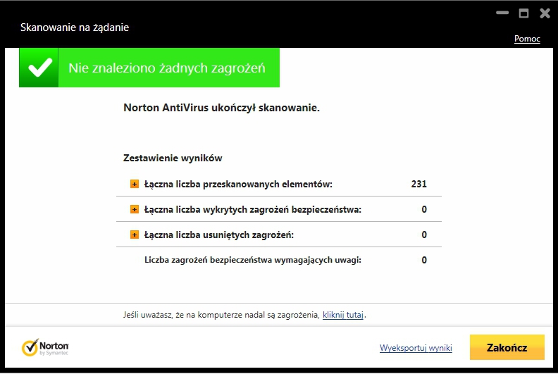558x374 pixels.
Task: Click the green checkmark status icon
Action: pos(39,68)
